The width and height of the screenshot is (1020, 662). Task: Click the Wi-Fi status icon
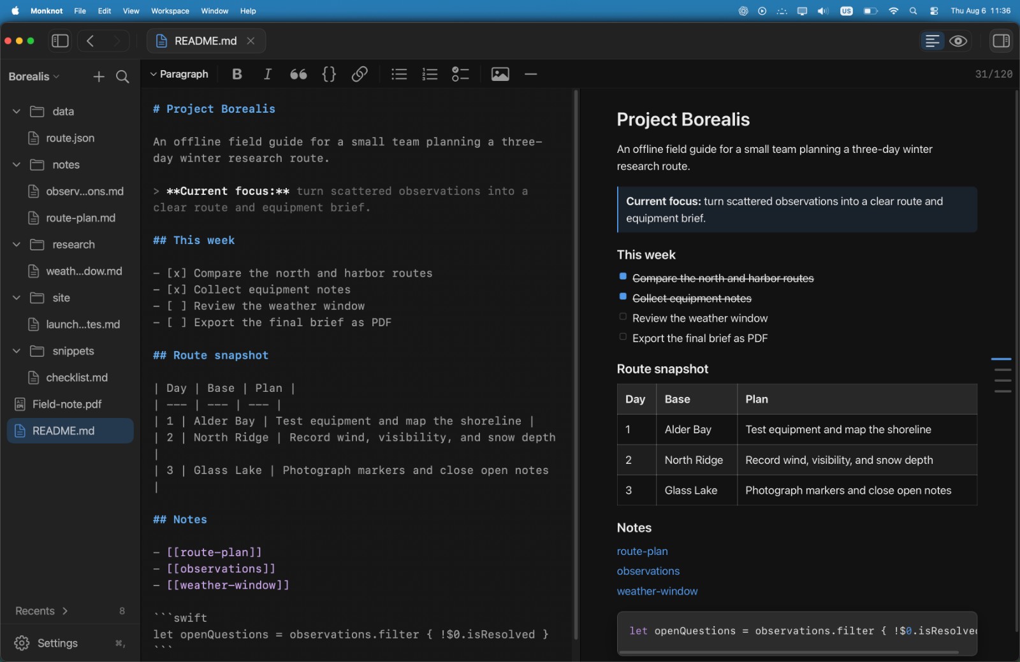point(893,11)
